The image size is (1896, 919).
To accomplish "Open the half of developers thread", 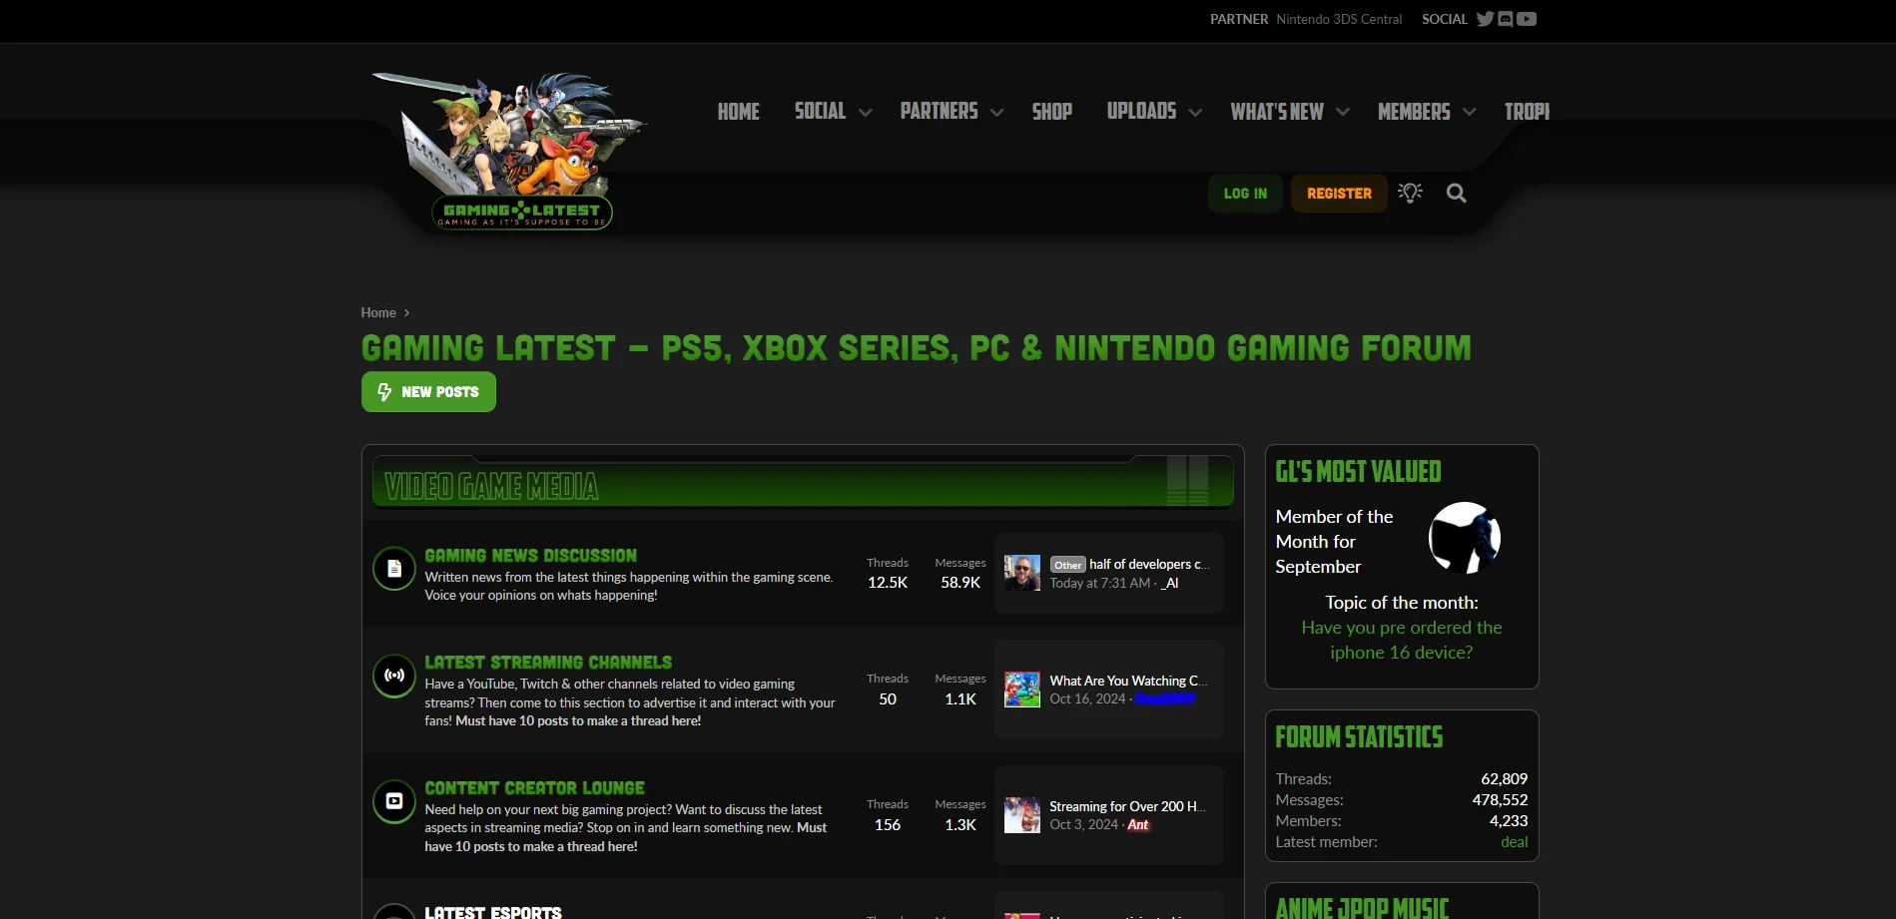I will pyautogui.click(x=1149, y=564).
